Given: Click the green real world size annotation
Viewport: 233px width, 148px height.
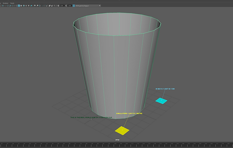Looking at the screenshot, I should tap(91, 118).
